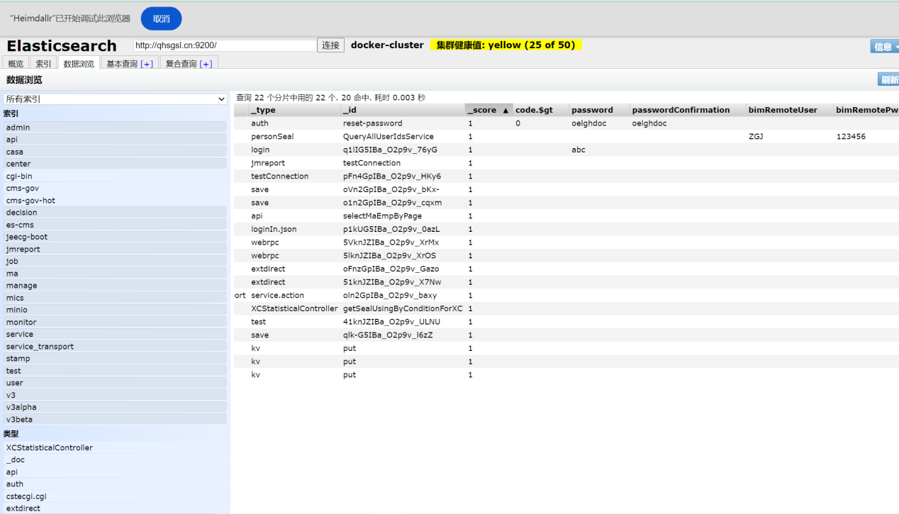Open the save row with ID o1n2GpIBa_O2p9v_cqxm
The height and width of the screenshot is (514, 899).
coord(566,203)
